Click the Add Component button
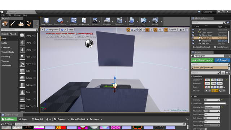The image size is (231, 130). coord(202,60)
